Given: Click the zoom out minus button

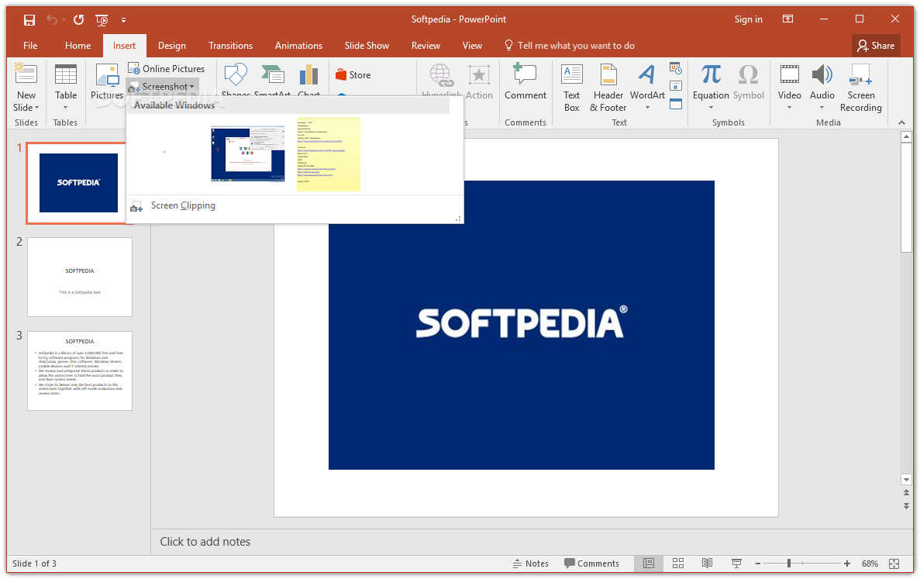Looking at the screenshot, I should pos(757,563).
